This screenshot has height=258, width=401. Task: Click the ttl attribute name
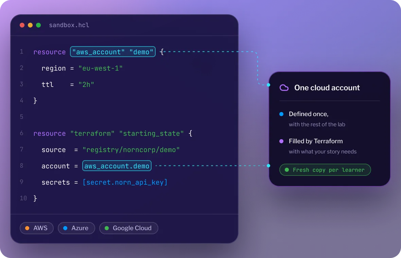[47, 85]
